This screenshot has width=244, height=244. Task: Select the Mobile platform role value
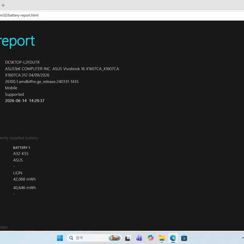pyautogui.click(x=11, y=88)
